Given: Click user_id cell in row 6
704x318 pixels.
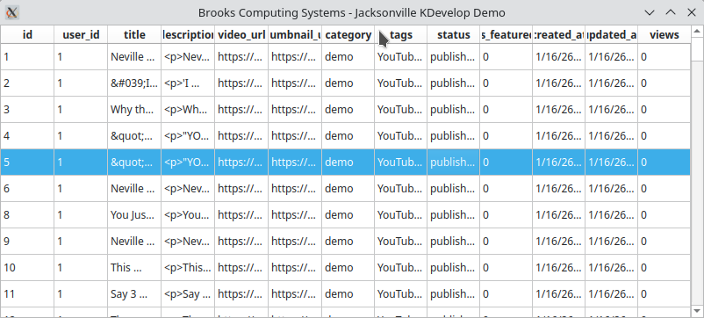Looking at the screenshot, I should [81, 189].
